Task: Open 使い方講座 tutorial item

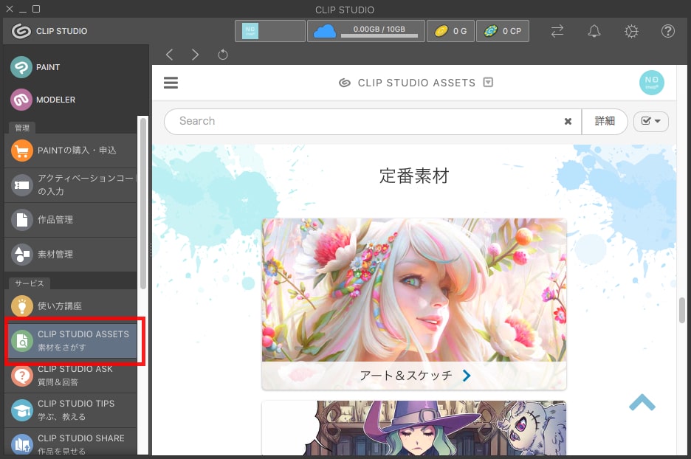Action: point(71,306)
